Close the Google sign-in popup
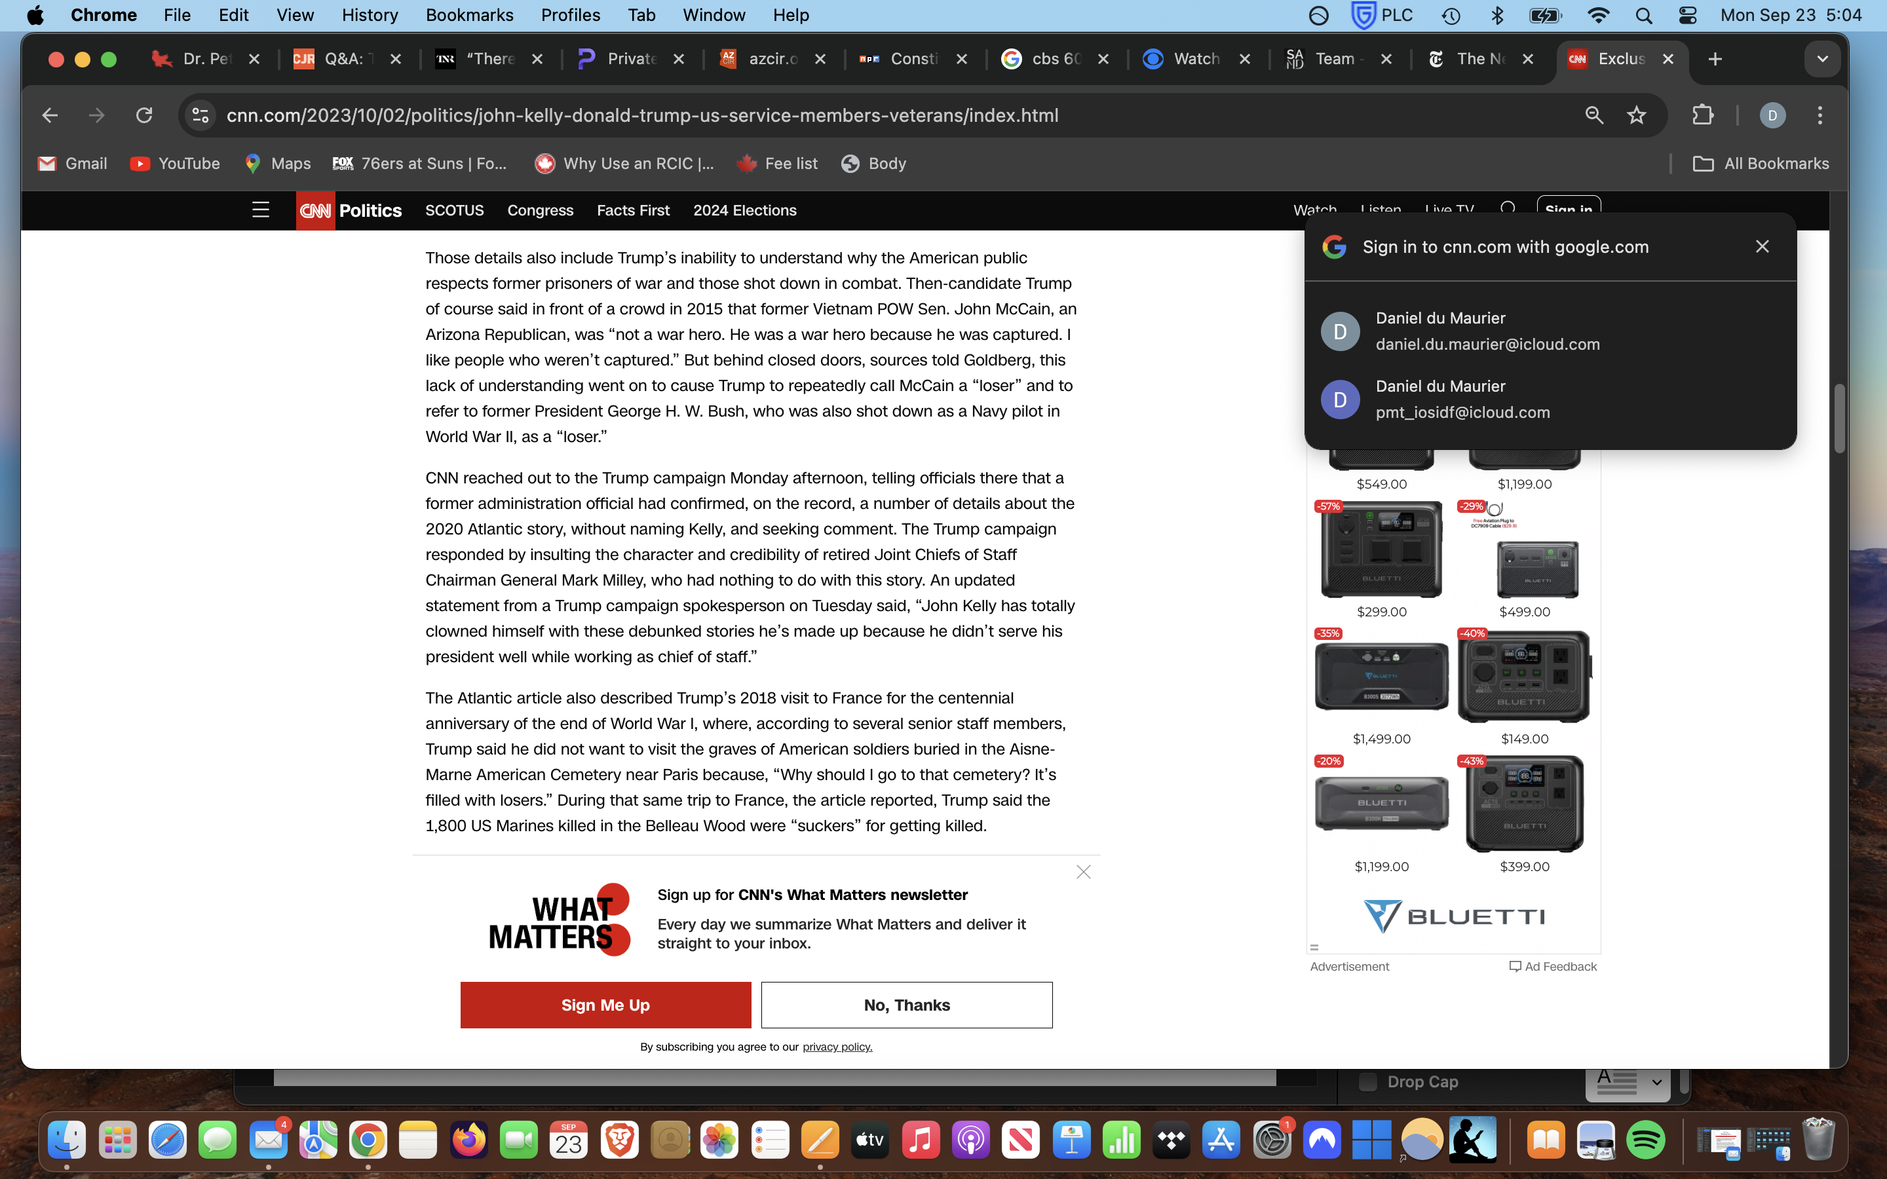This screenshot has width=1887, height=1179. coord(1761,246)
